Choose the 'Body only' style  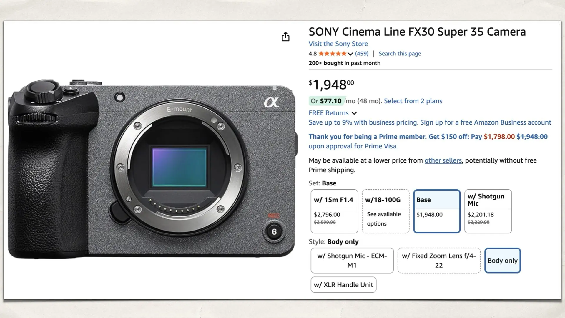(x=502, y=261)
